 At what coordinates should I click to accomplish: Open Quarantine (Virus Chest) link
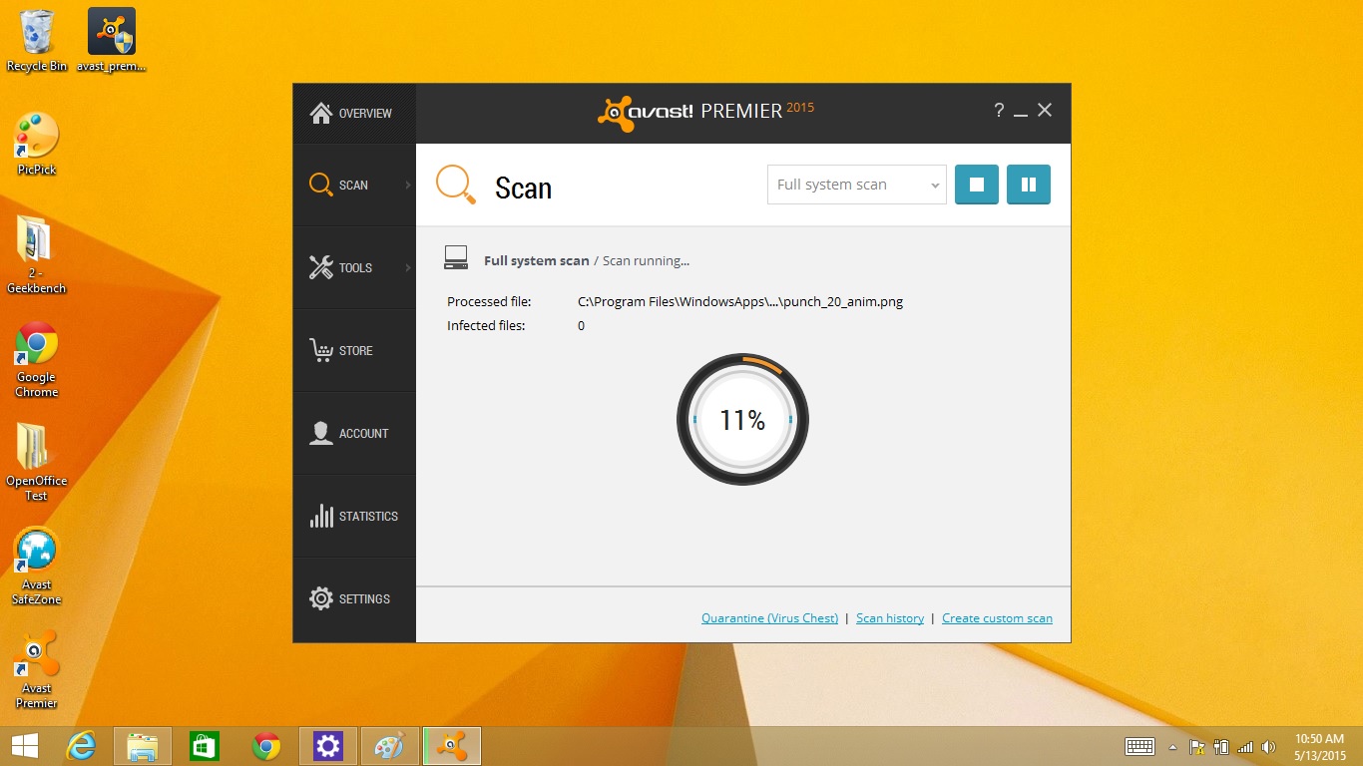pyautogui.click(x=769, y=618)
